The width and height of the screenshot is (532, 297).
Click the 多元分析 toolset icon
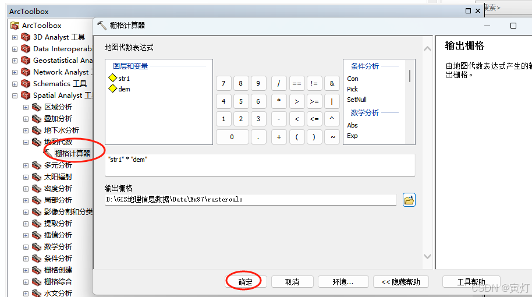37,165
